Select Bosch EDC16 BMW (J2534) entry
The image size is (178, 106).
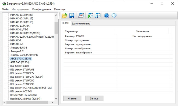25,99
